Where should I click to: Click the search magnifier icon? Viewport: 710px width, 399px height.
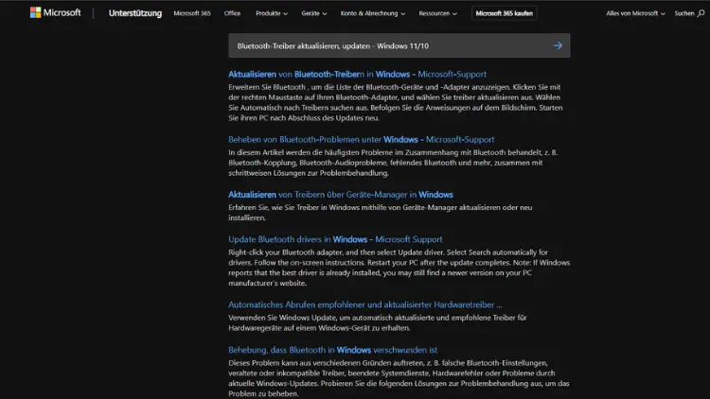pyautogui.click(x=701, y=13)
